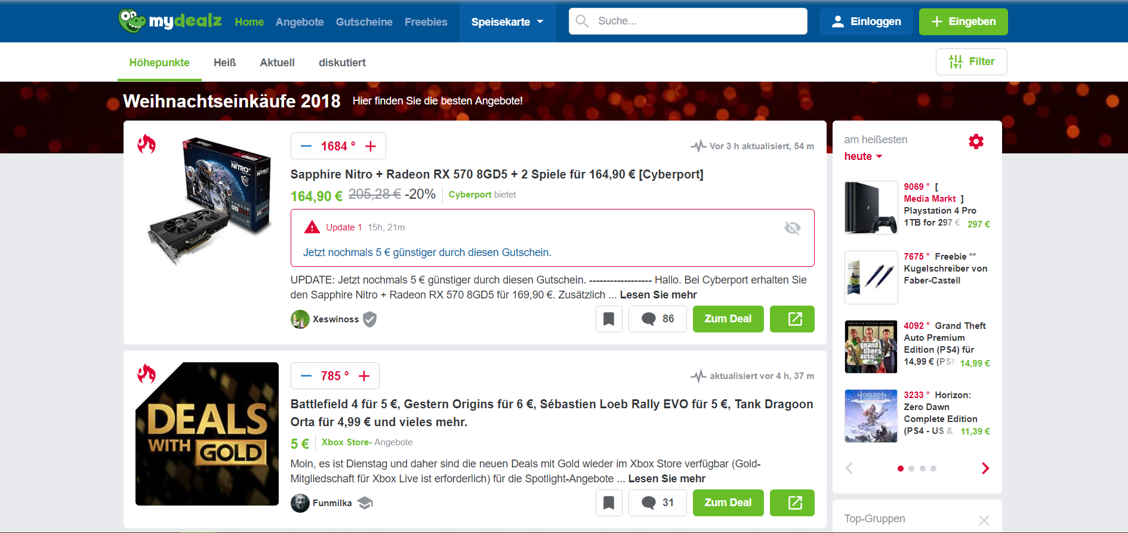Expand 'Lesen Sie mehr' on Sapphire deal
The width and height of the screenshot is (1128, 533).
coord(658,295)
